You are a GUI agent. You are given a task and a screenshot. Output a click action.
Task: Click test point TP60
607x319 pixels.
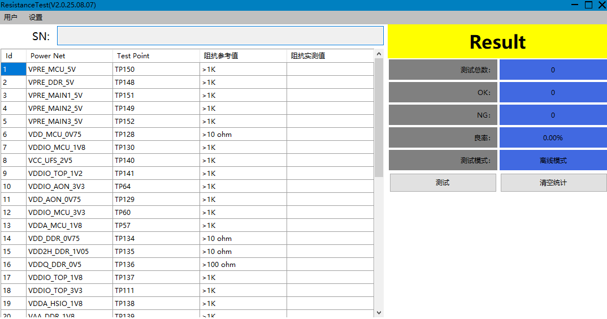point(157,213)
